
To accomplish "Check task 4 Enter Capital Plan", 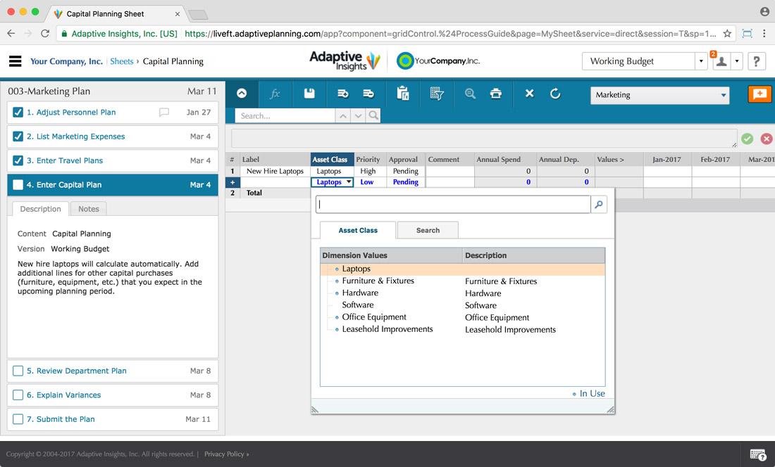I will [18, 185].
